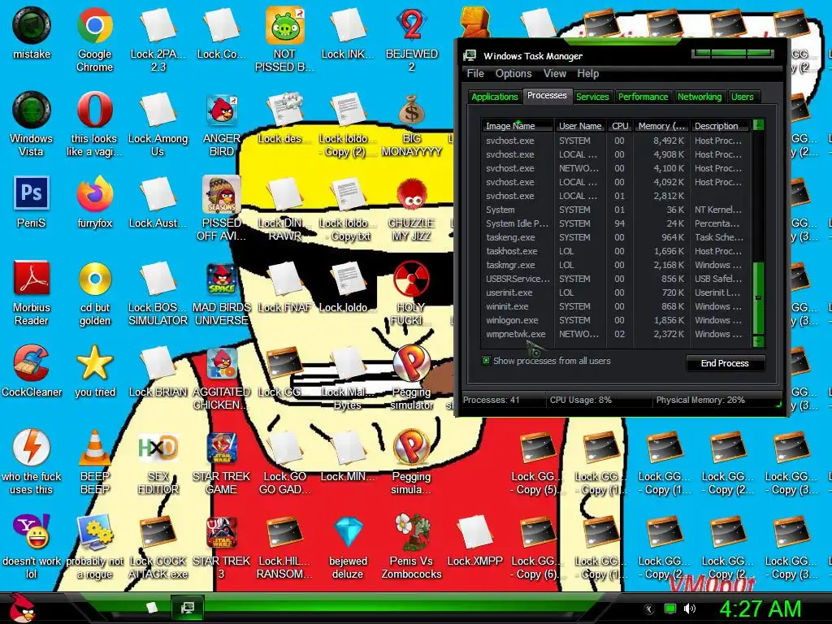
Task: Sort by the User Name column header
Action: tap(580, 126)
